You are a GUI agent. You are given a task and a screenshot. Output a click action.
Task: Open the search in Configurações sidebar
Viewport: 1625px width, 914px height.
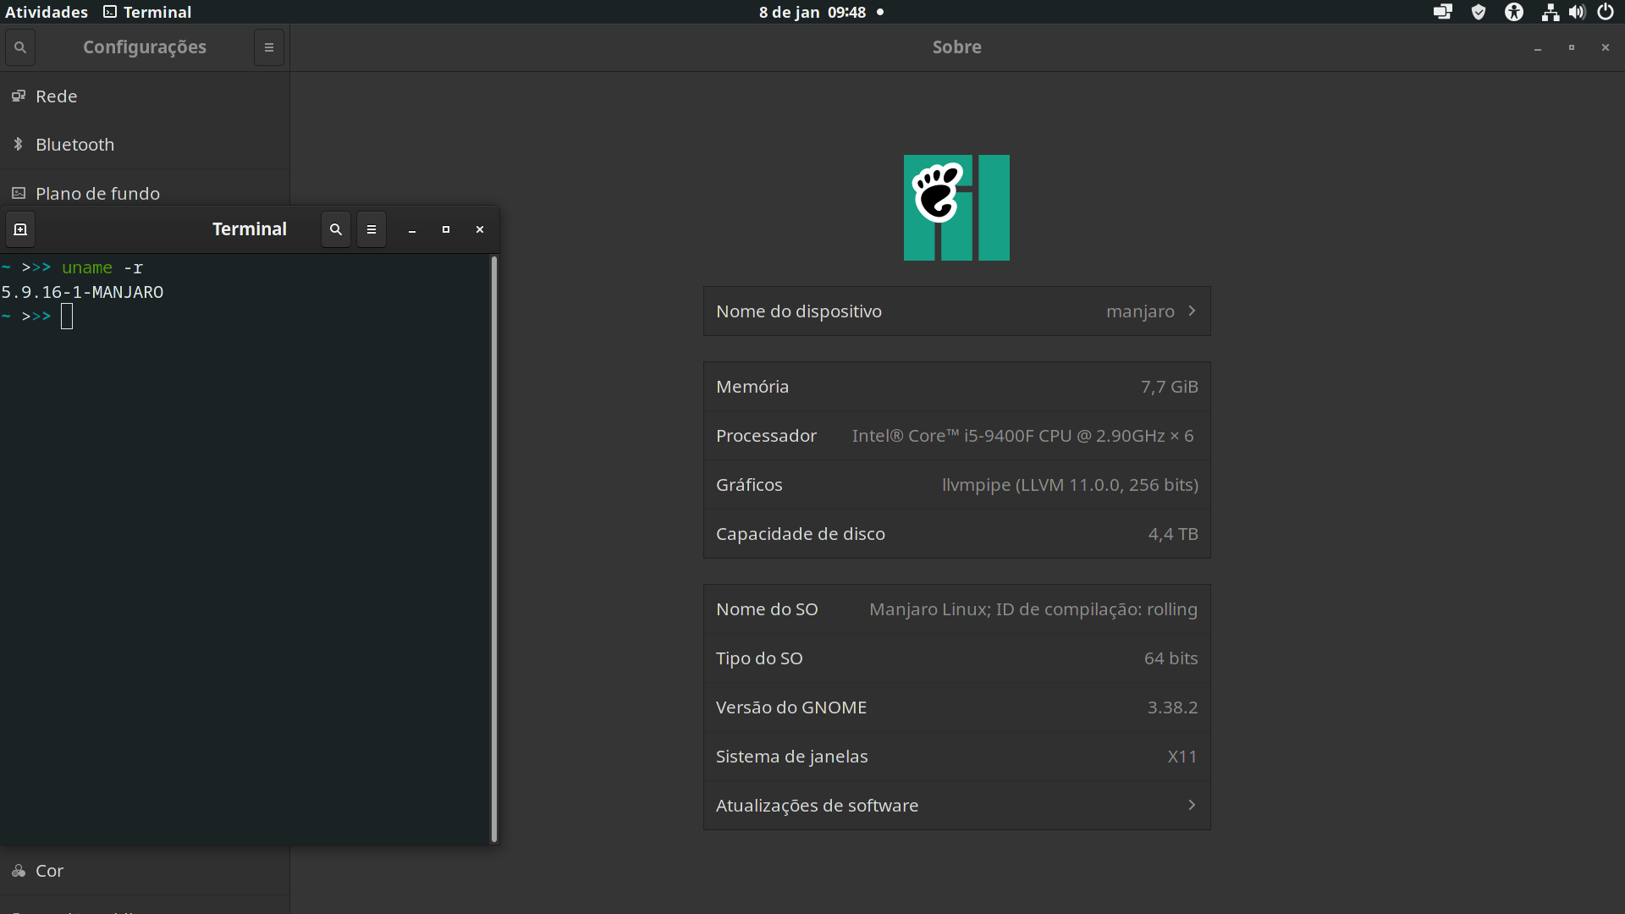point(20,47)
